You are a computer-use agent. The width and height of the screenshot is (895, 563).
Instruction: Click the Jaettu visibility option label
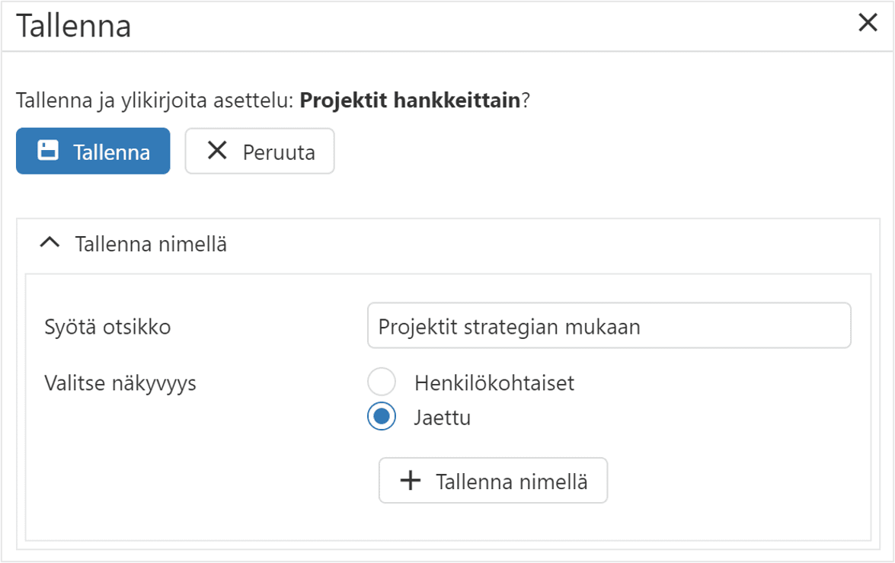tap(442, 417)
